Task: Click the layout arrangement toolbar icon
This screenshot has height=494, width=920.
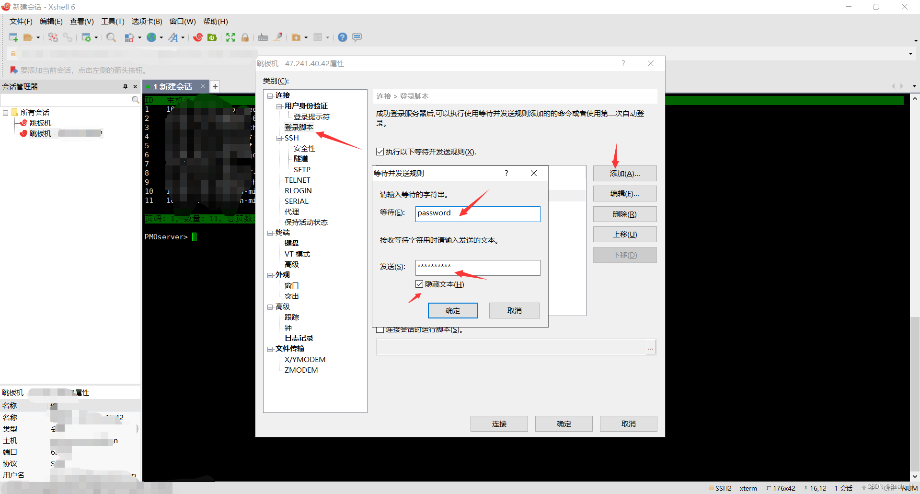Action: [318, 37]
